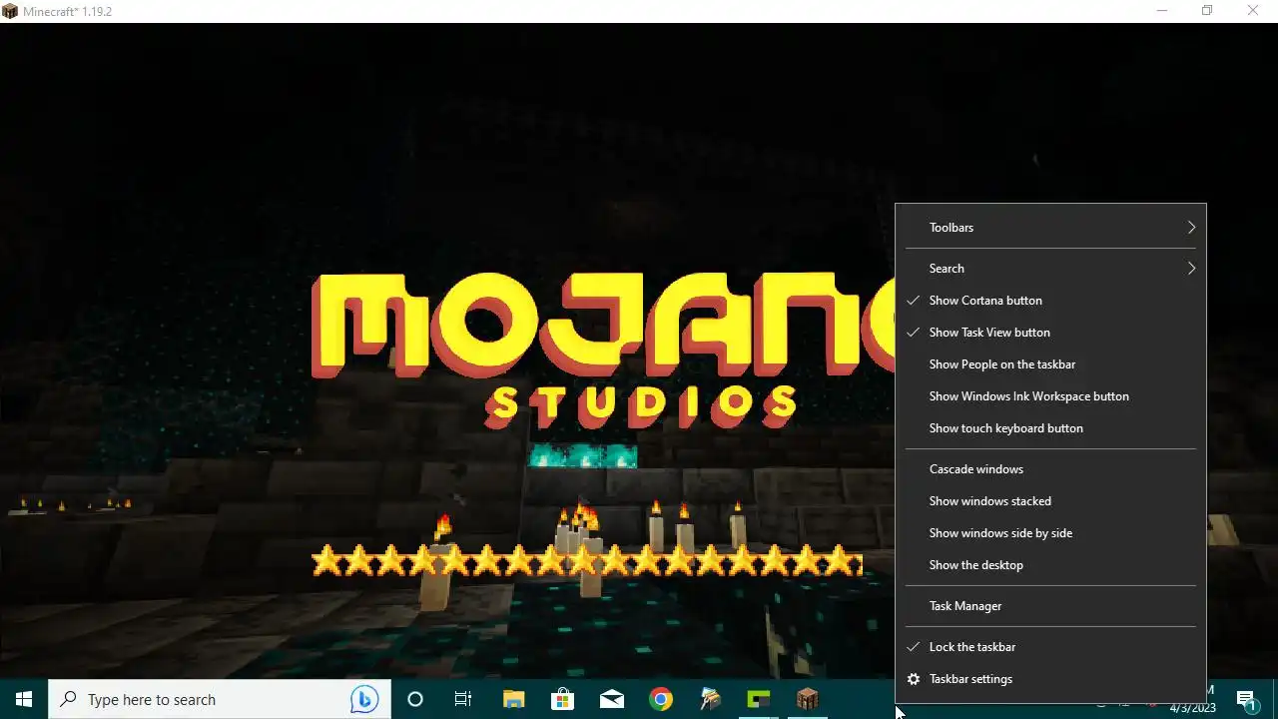1278x719 pixels.
Task: Click the taskbar search magnifier icon
Action: pyautogui.click(x=68, y=699)
